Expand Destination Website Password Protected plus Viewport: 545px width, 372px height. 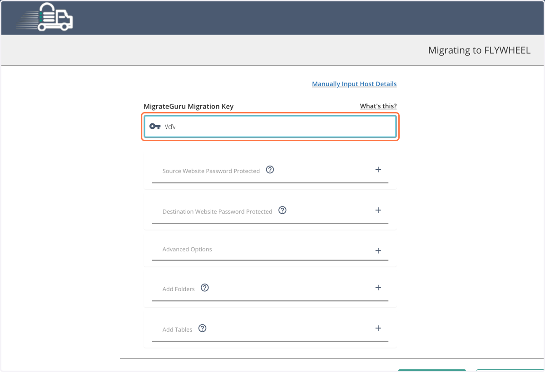(x=378, y=210)
